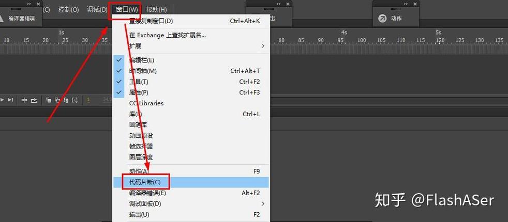
Task: Expand the 调试面板(D) submenu
Action: tap(191, 203)
